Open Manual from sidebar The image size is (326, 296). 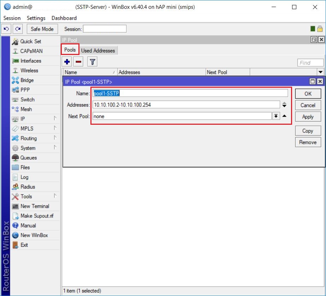(35, 226)
